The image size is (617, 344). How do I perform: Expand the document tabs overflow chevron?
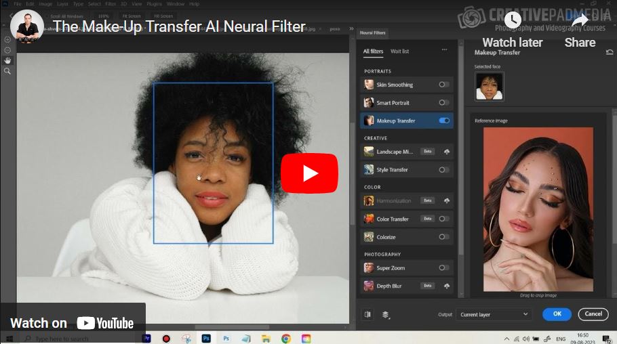pyautogui.click(x=351, y=28)
